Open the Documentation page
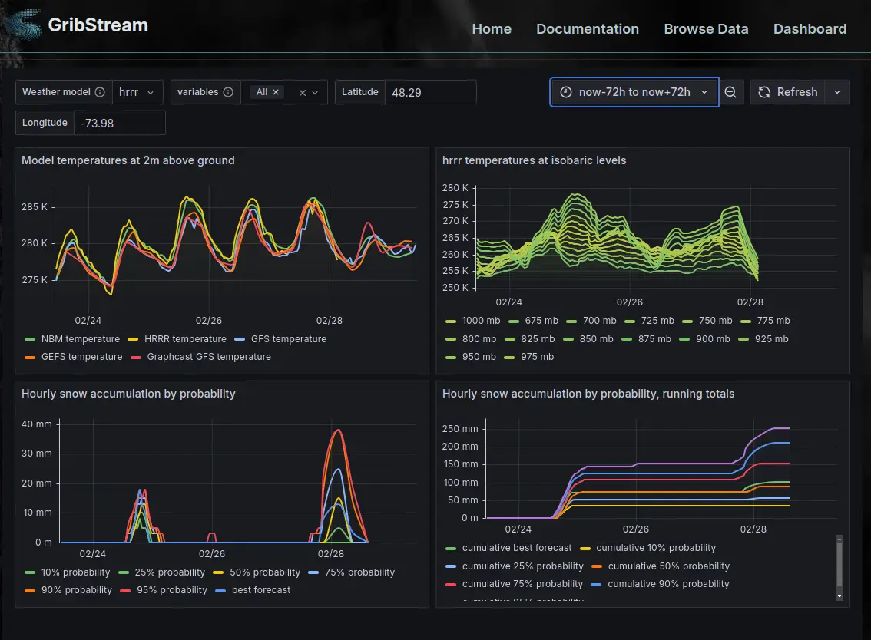Screen dimensions: 871x640 [x=587, y=29]
